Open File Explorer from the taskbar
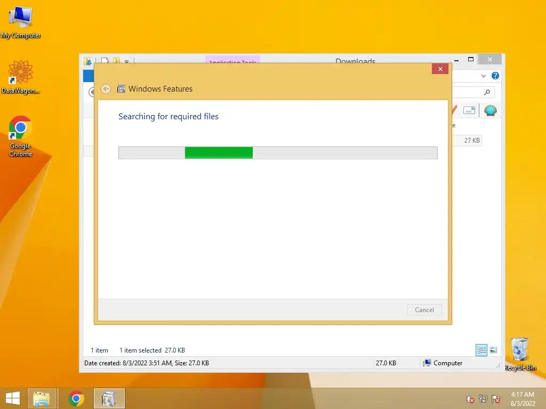The height and width of the screenshot is (409, 546). point(42,398)
